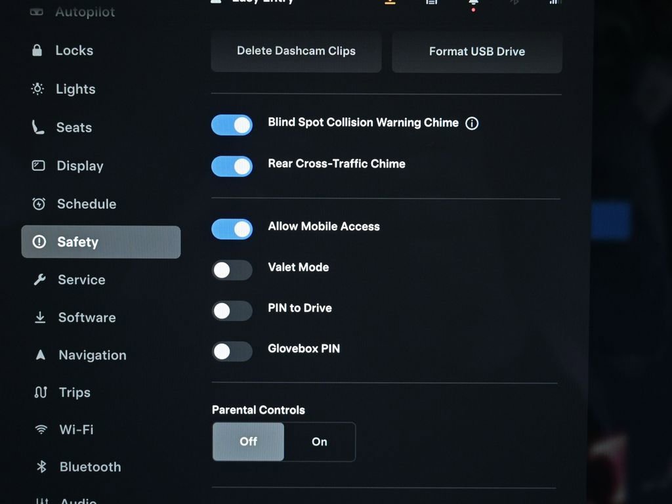Click the Delete Dashcam Clips button

[295, 51]
